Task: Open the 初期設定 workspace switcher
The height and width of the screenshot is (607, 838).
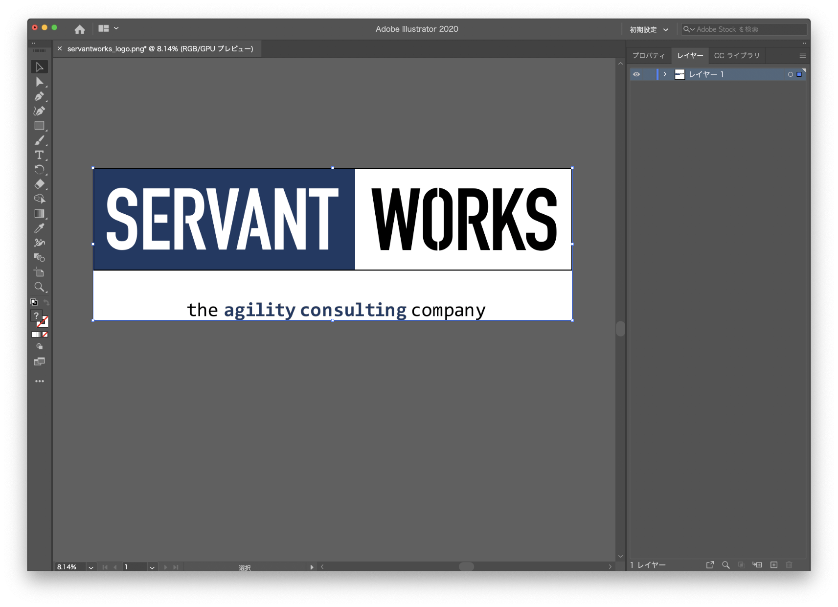Action: click(x=649, y=30)
